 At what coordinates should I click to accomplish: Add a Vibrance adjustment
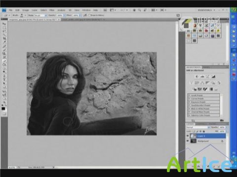click(x=192, y=83)
